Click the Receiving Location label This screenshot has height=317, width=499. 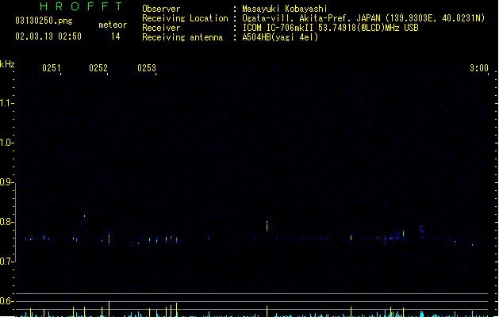click(x=185, y=18)
